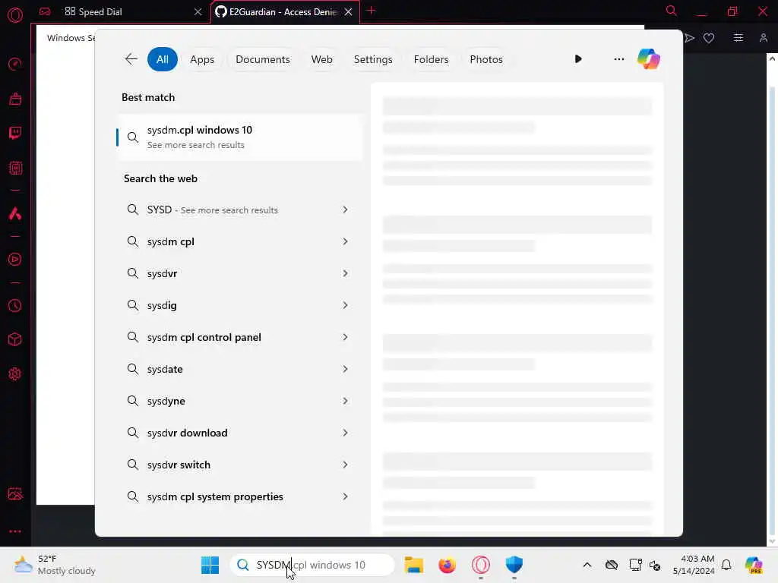Open the Windows Start button
The image size is (778, 583).
click(210, 565)
